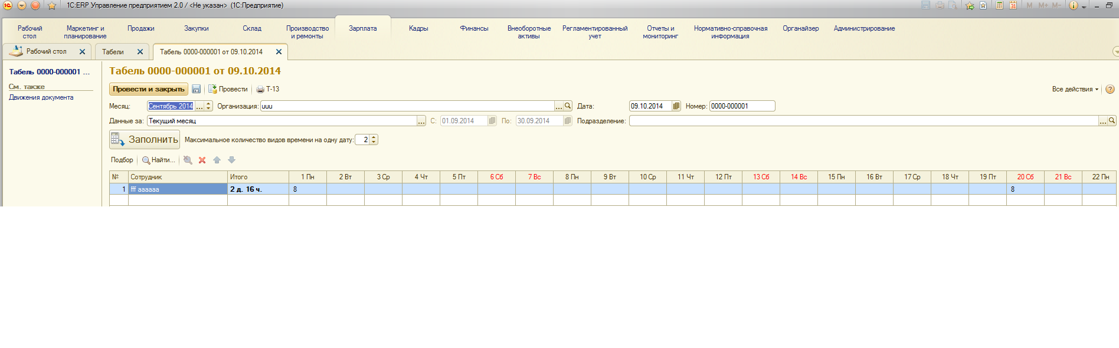Screen dimensions: 1119x348
Task: Move row down with the down arrow
Action: tap(231, 160)
